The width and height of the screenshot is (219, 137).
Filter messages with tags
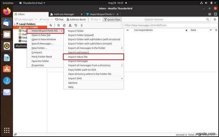[76, 25]
